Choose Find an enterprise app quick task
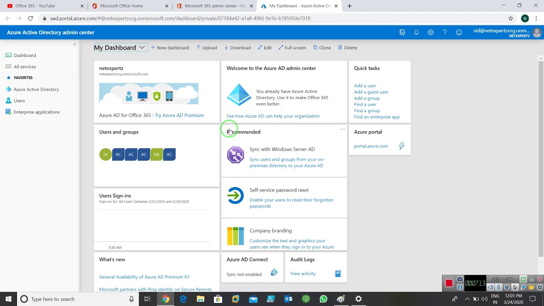Screen dimensions: 544x306 (377, 117)
